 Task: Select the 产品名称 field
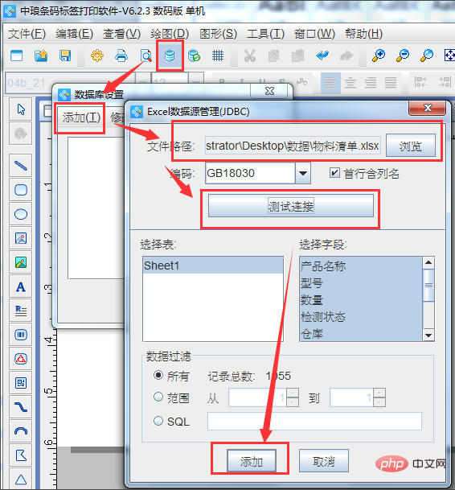(361, 266)
